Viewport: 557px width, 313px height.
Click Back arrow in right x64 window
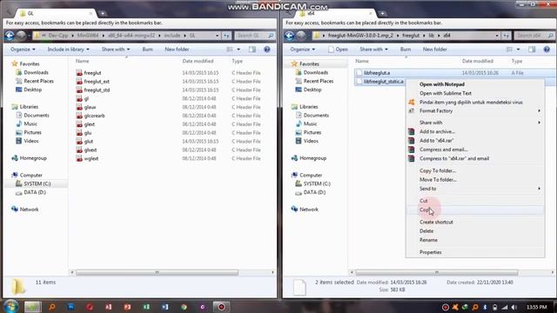click(290, 36)
